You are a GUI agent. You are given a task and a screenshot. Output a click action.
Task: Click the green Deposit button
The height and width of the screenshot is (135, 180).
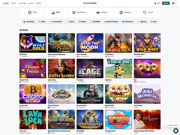(166, 3)
